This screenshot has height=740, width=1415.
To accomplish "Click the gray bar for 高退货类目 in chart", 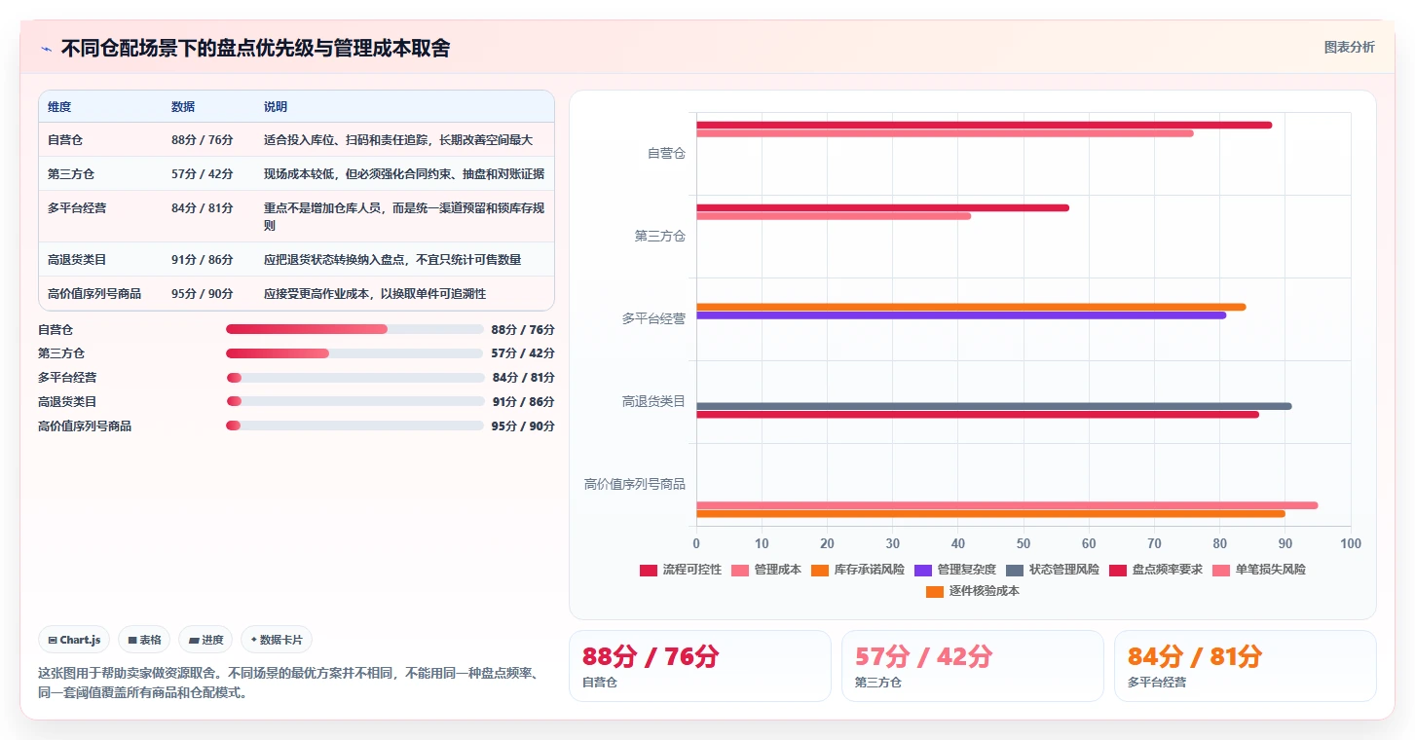I will click(994, 406).
